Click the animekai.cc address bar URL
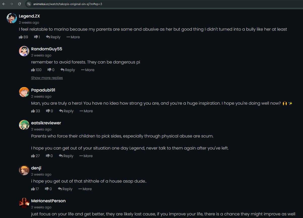This screenshot has height=218, width=303. click(x=68, y=4)
